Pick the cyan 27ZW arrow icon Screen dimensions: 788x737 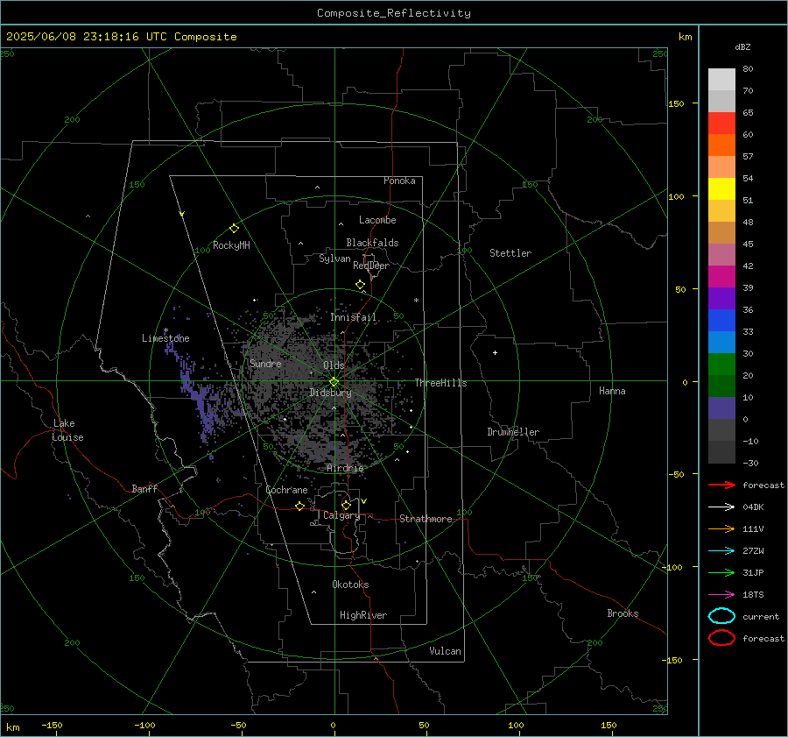click(721, 551)
